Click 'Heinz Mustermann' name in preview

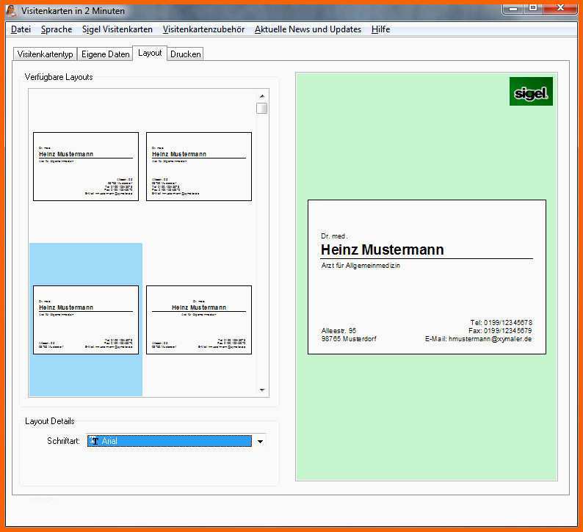click(383, 249)
